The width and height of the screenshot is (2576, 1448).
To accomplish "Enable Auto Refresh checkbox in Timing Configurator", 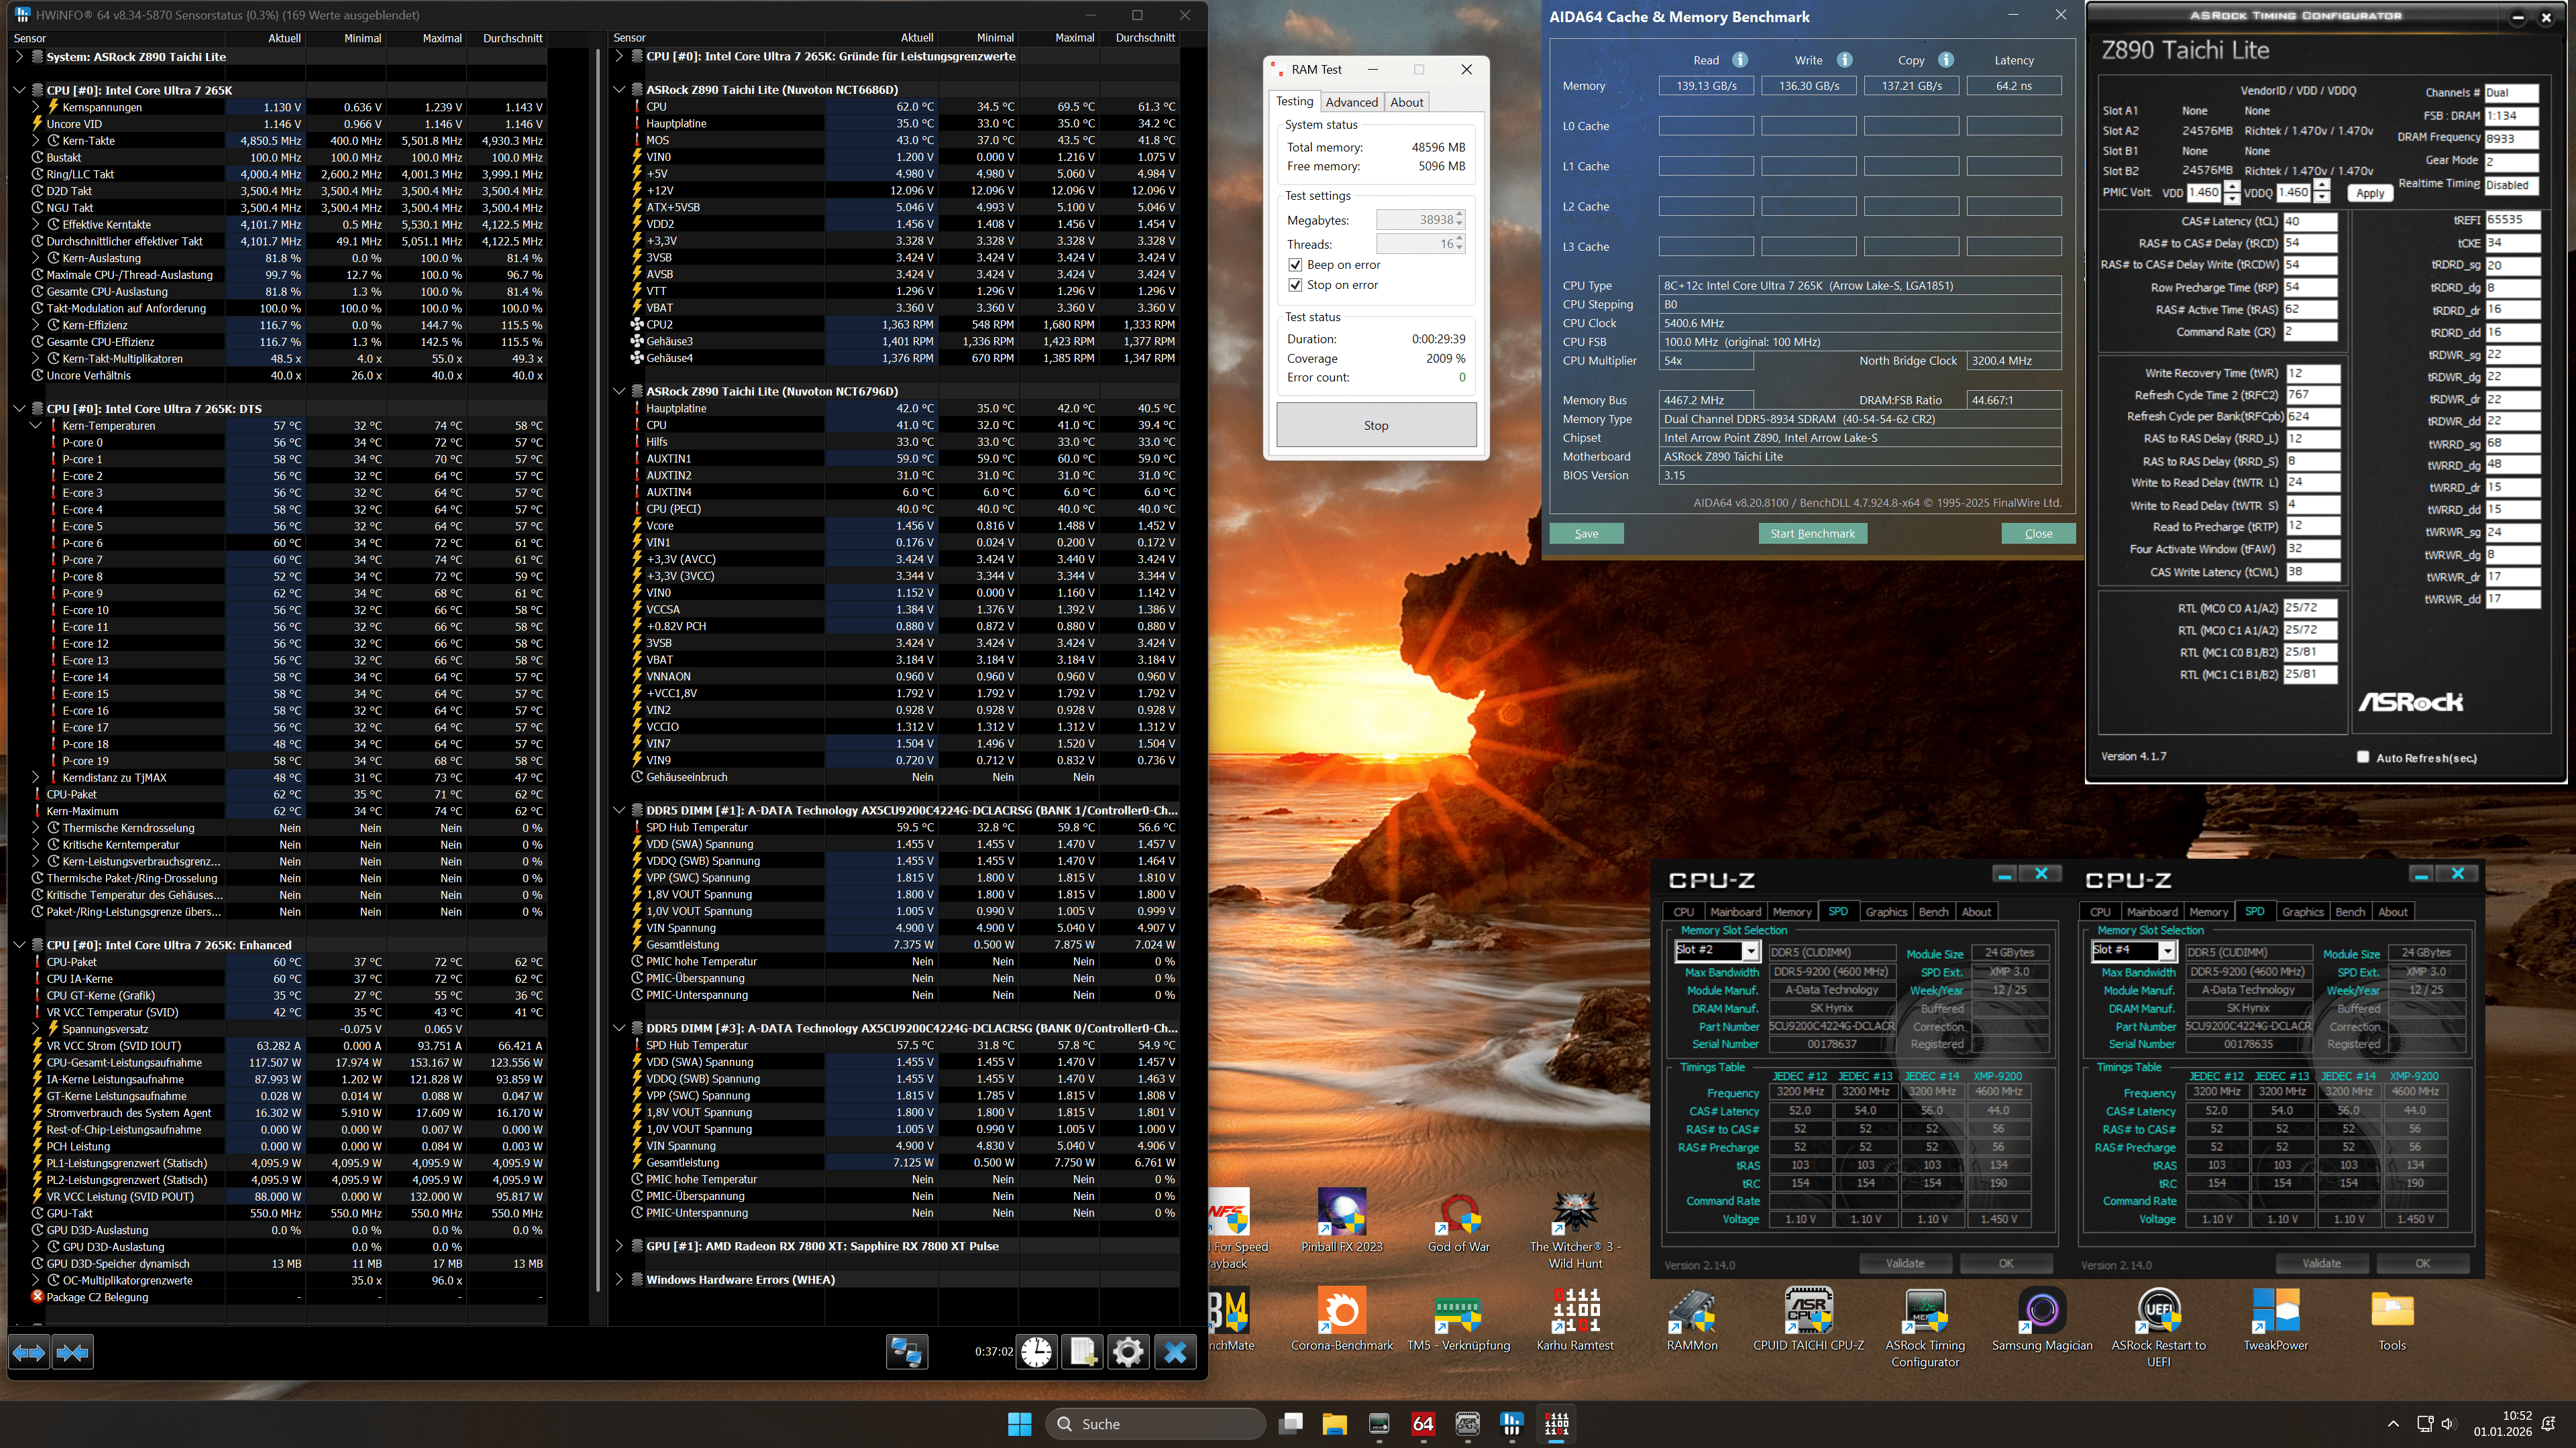I will pos(2363,756).
